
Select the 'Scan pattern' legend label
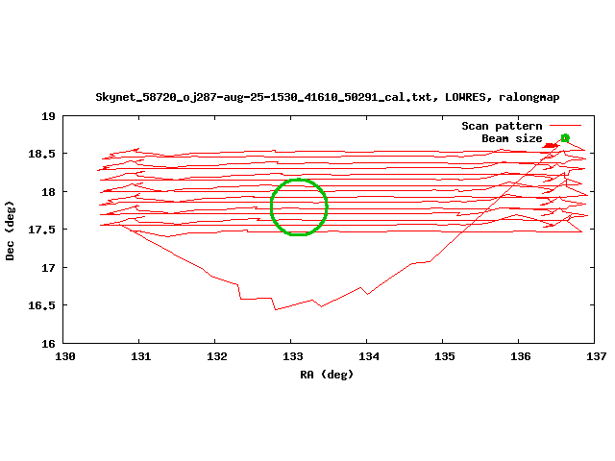502,126
